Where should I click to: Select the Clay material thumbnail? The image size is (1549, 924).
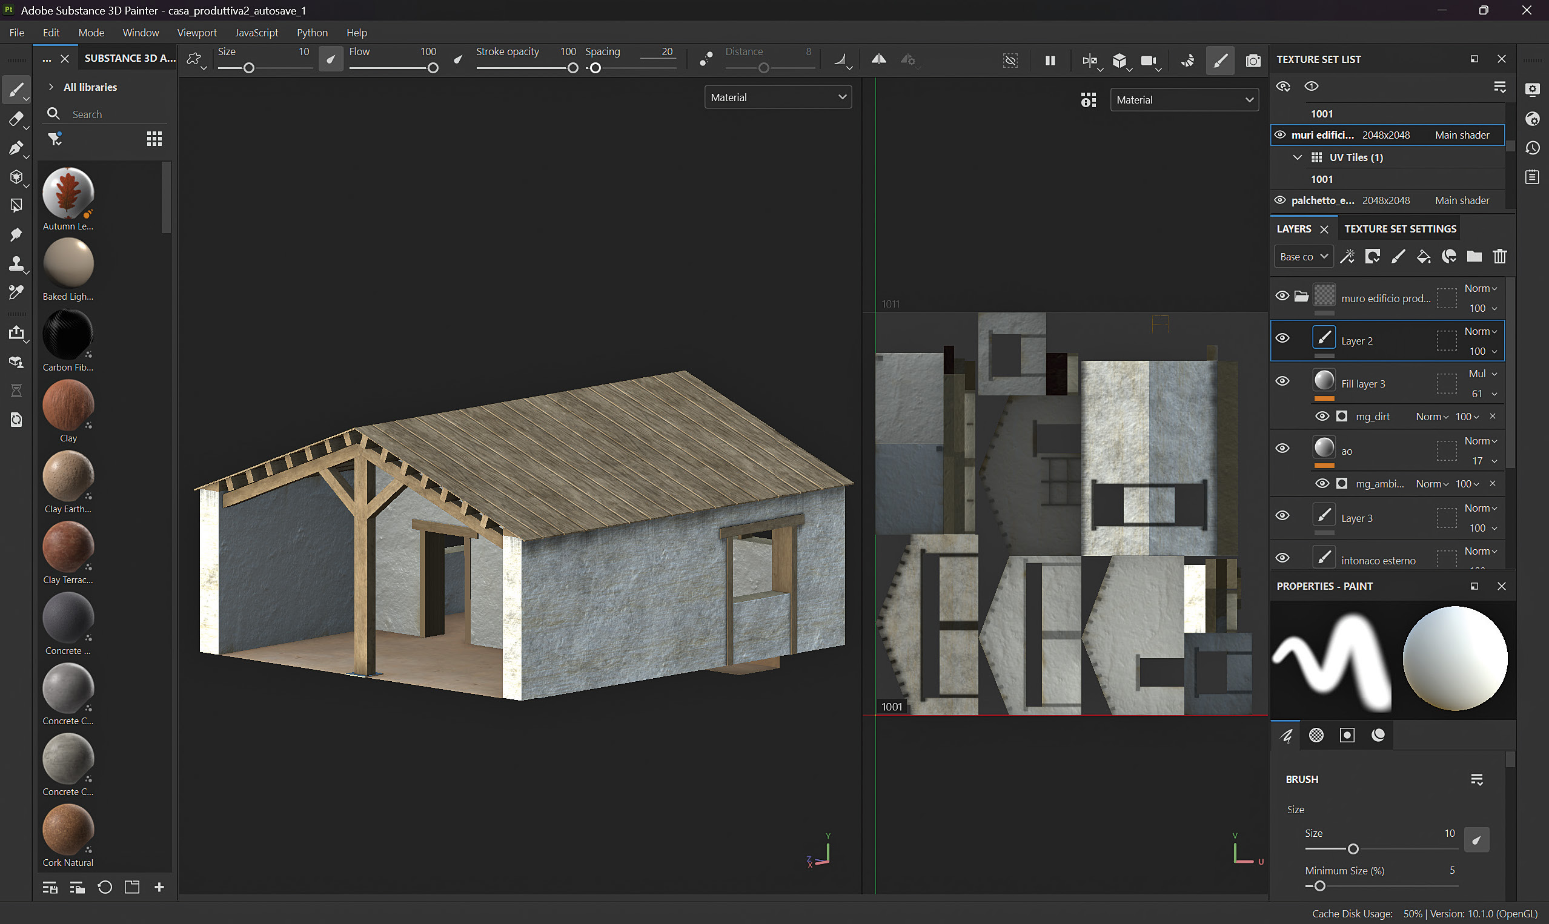click(x=68, y=406)
